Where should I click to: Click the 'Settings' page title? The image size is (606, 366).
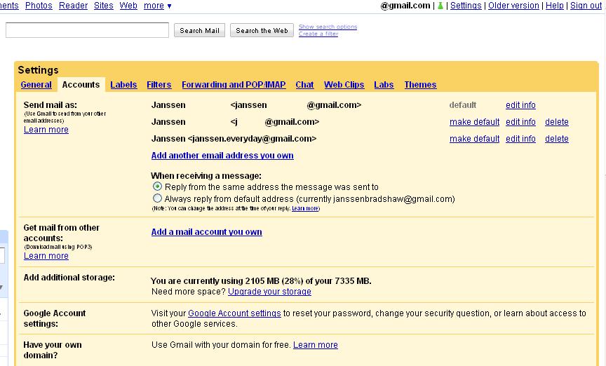point(39,70)
